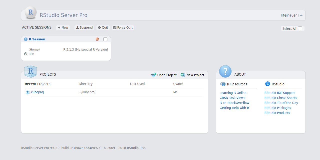
Task: Create a New Project
Action: pyautogui.click(x=192, y=75)
